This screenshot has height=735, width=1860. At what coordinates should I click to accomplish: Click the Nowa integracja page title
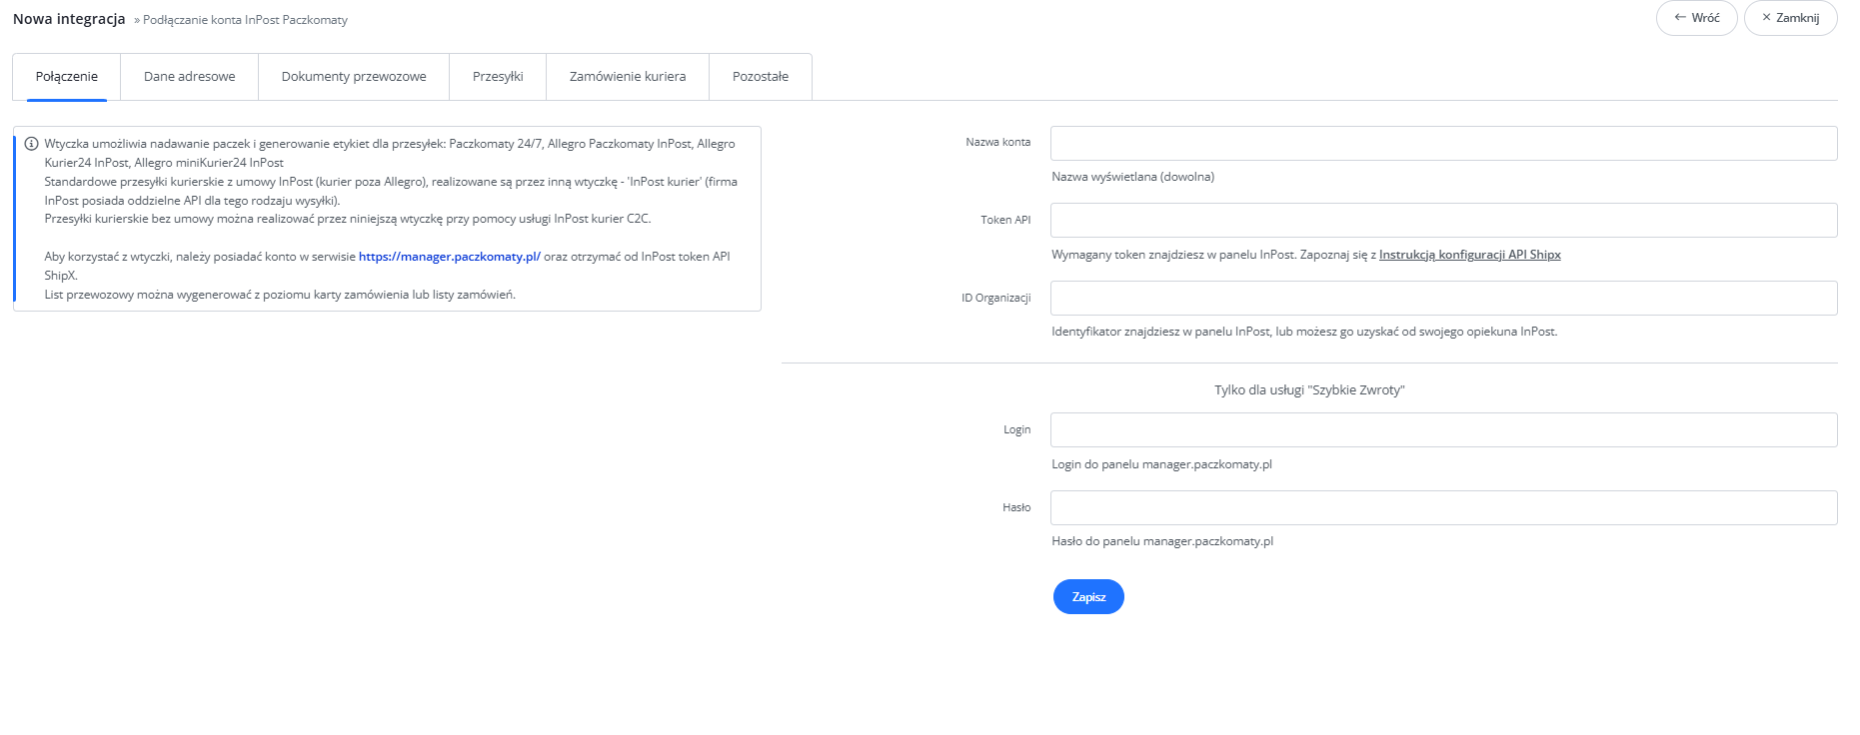69,19
